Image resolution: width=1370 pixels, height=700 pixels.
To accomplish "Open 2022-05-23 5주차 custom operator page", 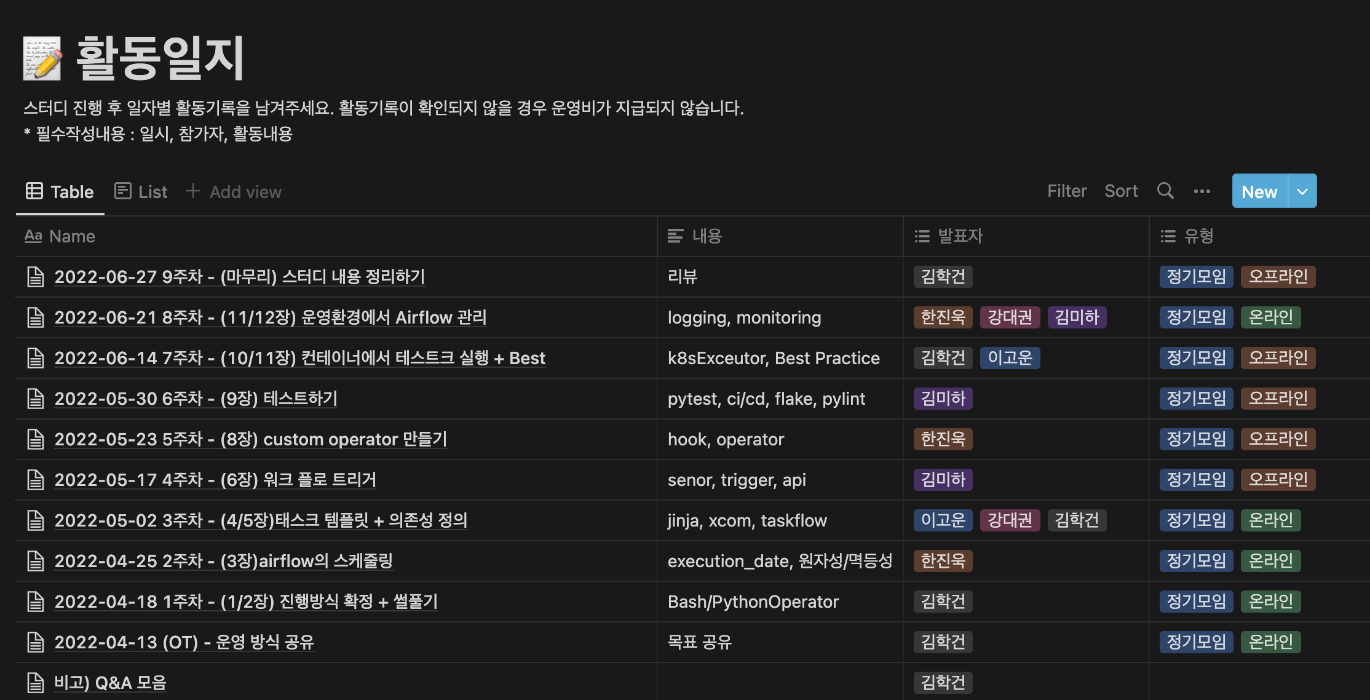I will click(250, 439).
